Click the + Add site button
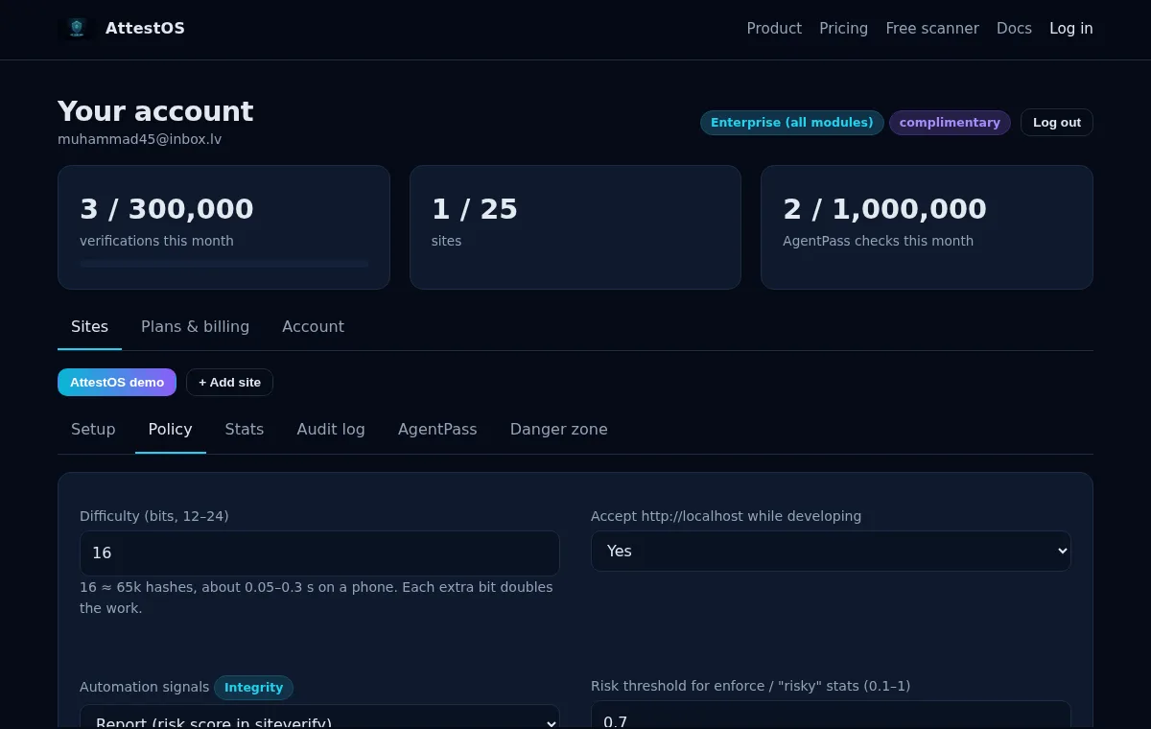 coord(229,383)
